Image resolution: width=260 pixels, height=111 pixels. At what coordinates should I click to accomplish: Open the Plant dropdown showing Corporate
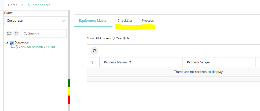point(36,21)
